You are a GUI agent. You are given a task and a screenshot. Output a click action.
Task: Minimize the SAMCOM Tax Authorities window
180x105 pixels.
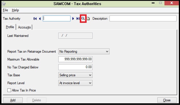click(153, 3)
